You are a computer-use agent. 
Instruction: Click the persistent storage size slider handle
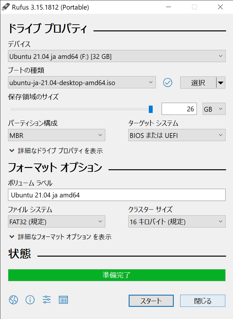pyautogui.click(x=151, y=109)
